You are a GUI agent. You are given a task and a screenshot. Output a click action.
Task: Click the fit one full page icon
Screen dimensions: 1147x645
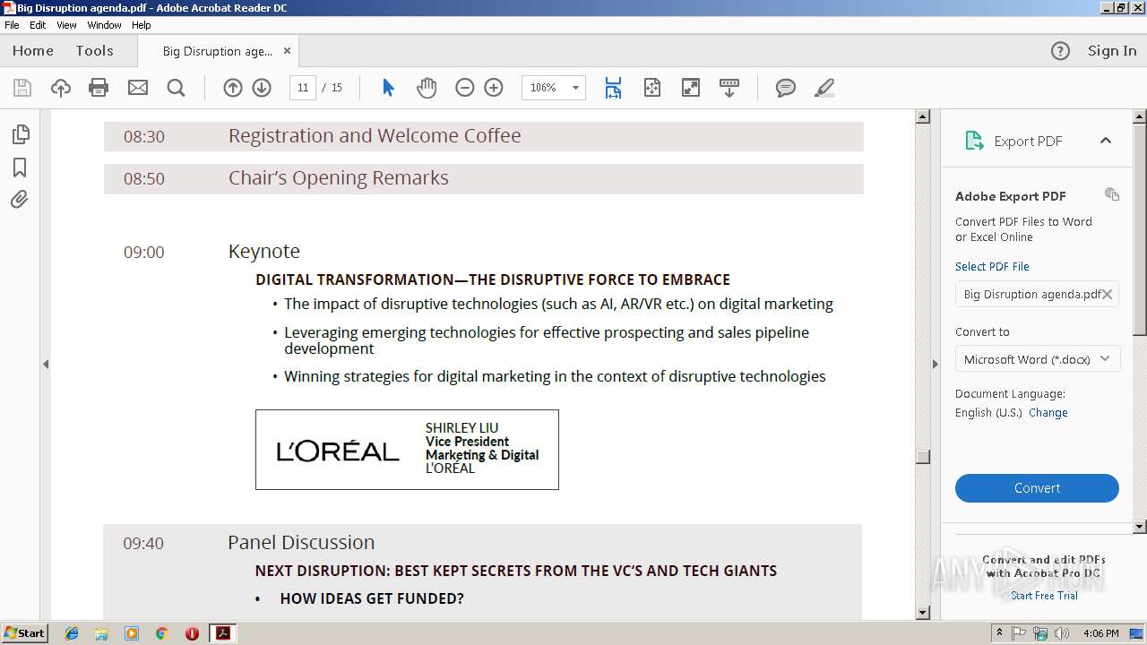[x=652, y=88]
